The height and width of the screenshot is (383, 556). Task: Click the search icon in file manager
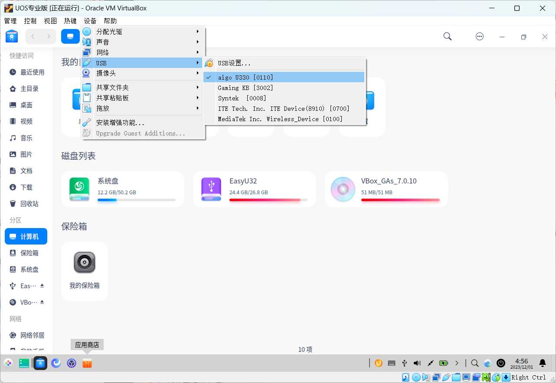coord(448,36)
